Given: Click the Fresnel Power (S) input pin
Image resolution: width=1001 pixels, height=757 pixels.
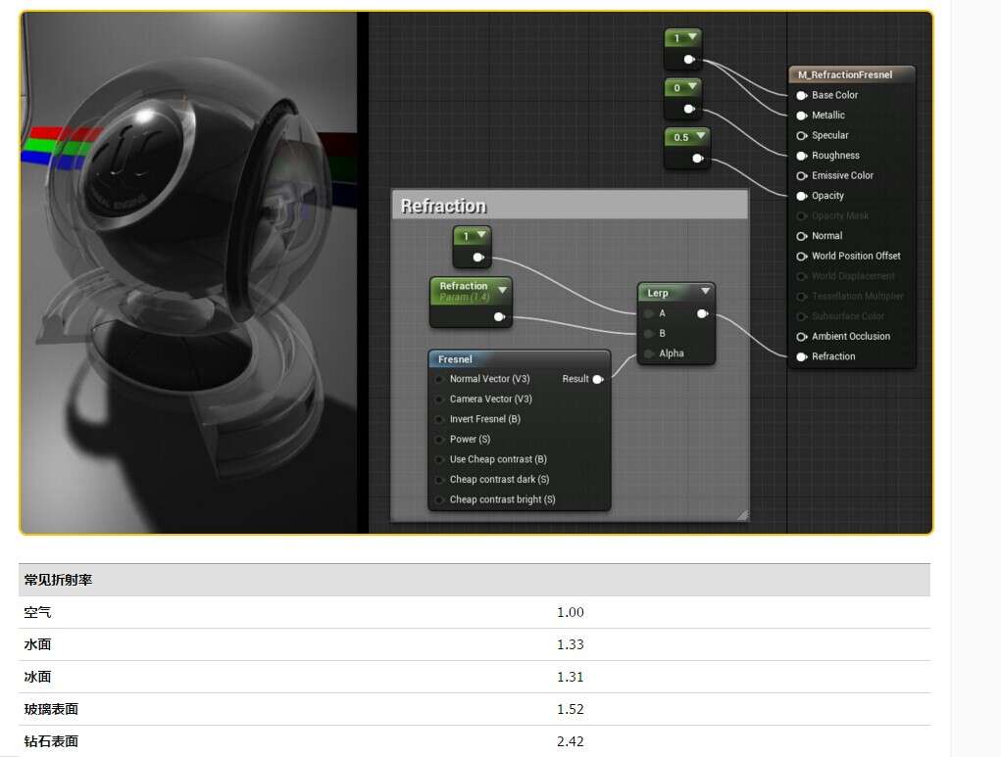Looking at the screenshot, I should 439,440.
